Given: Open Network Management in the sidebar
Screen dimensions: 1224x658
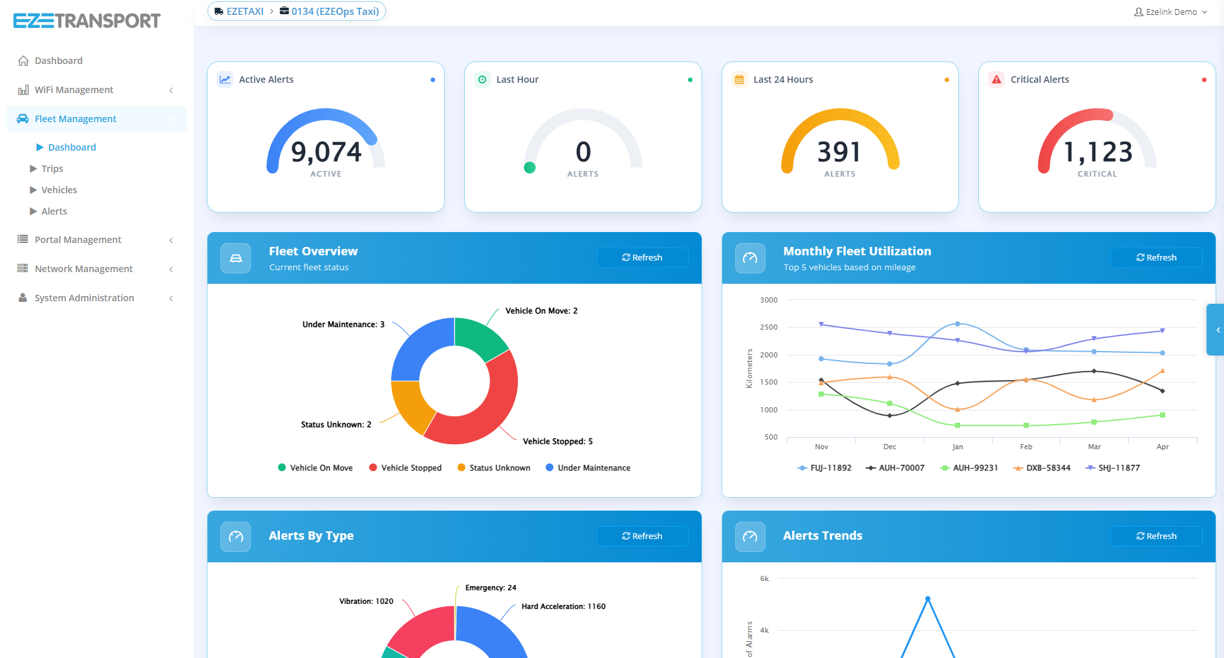Looking at the screenshot, I should click(x=97, y=269).
